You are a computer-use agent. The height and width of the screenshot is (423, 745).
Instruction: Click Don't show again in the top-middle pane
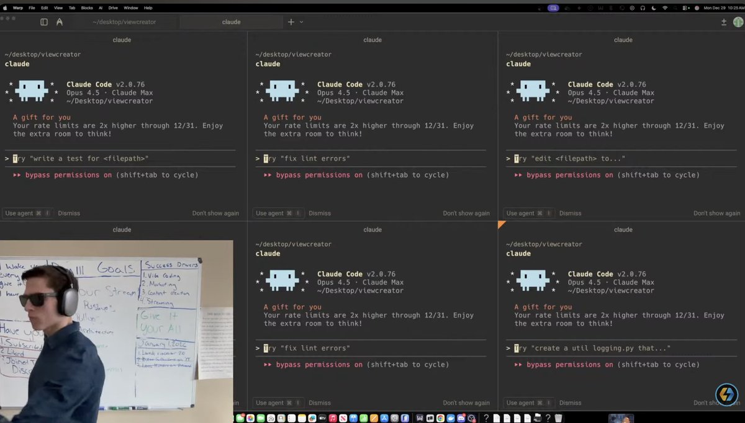click(466, 213)
